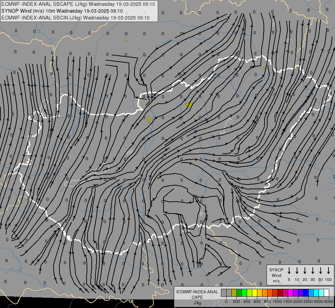Click the 1000 value on the CAPE scale
This screenshot has width=335, height=308.
tap(278, 301)
